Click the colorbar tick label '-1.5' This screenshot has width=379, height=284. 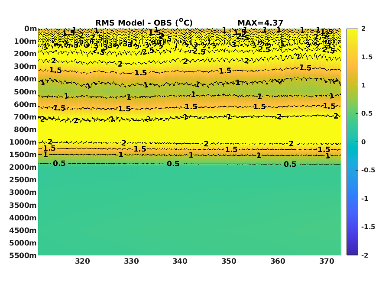point(368,227)
